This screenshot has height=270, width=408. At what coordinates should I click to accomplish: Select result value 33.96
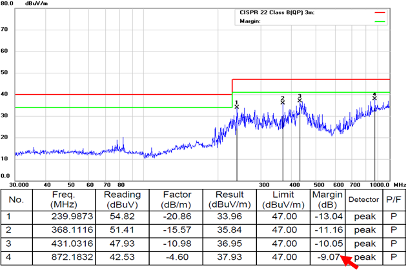tap(230, 217)
